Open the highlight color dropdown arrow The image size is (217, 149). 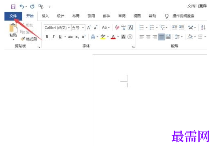(x=108, y=37)
